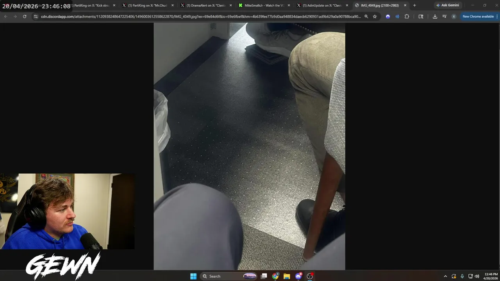Open Google Chrome from the taskbar
The image size is (500, 281).
[x=275, y=276]
